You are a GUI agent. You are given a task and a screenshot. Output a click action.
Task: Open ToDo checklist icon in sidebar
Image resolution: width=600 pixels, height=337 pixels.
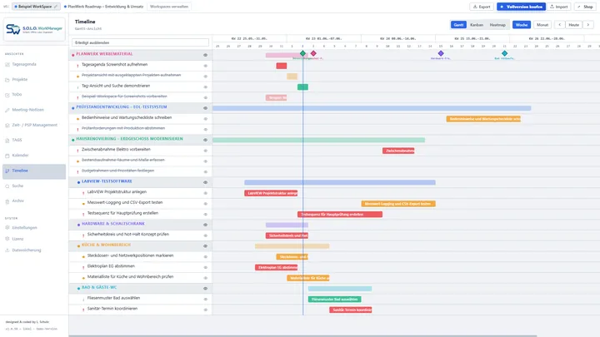(x=7, y=95)
